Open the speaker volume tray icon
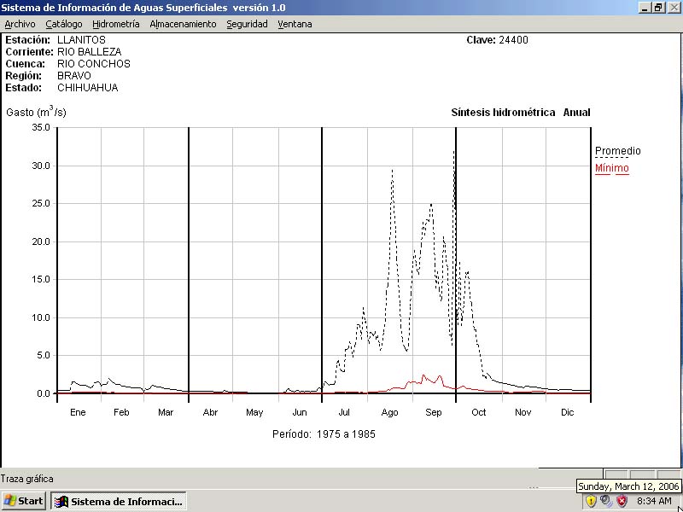The height and width of the screenshot is (512, 683). (x=605, y=501)
